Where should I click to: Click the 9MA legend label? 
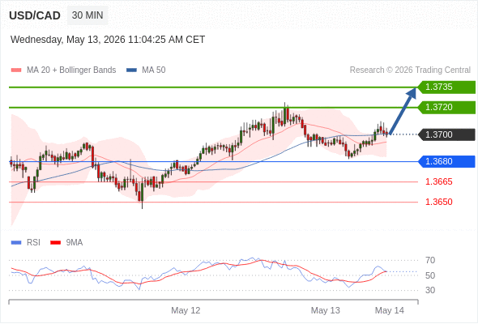click(x=75, y=243)
